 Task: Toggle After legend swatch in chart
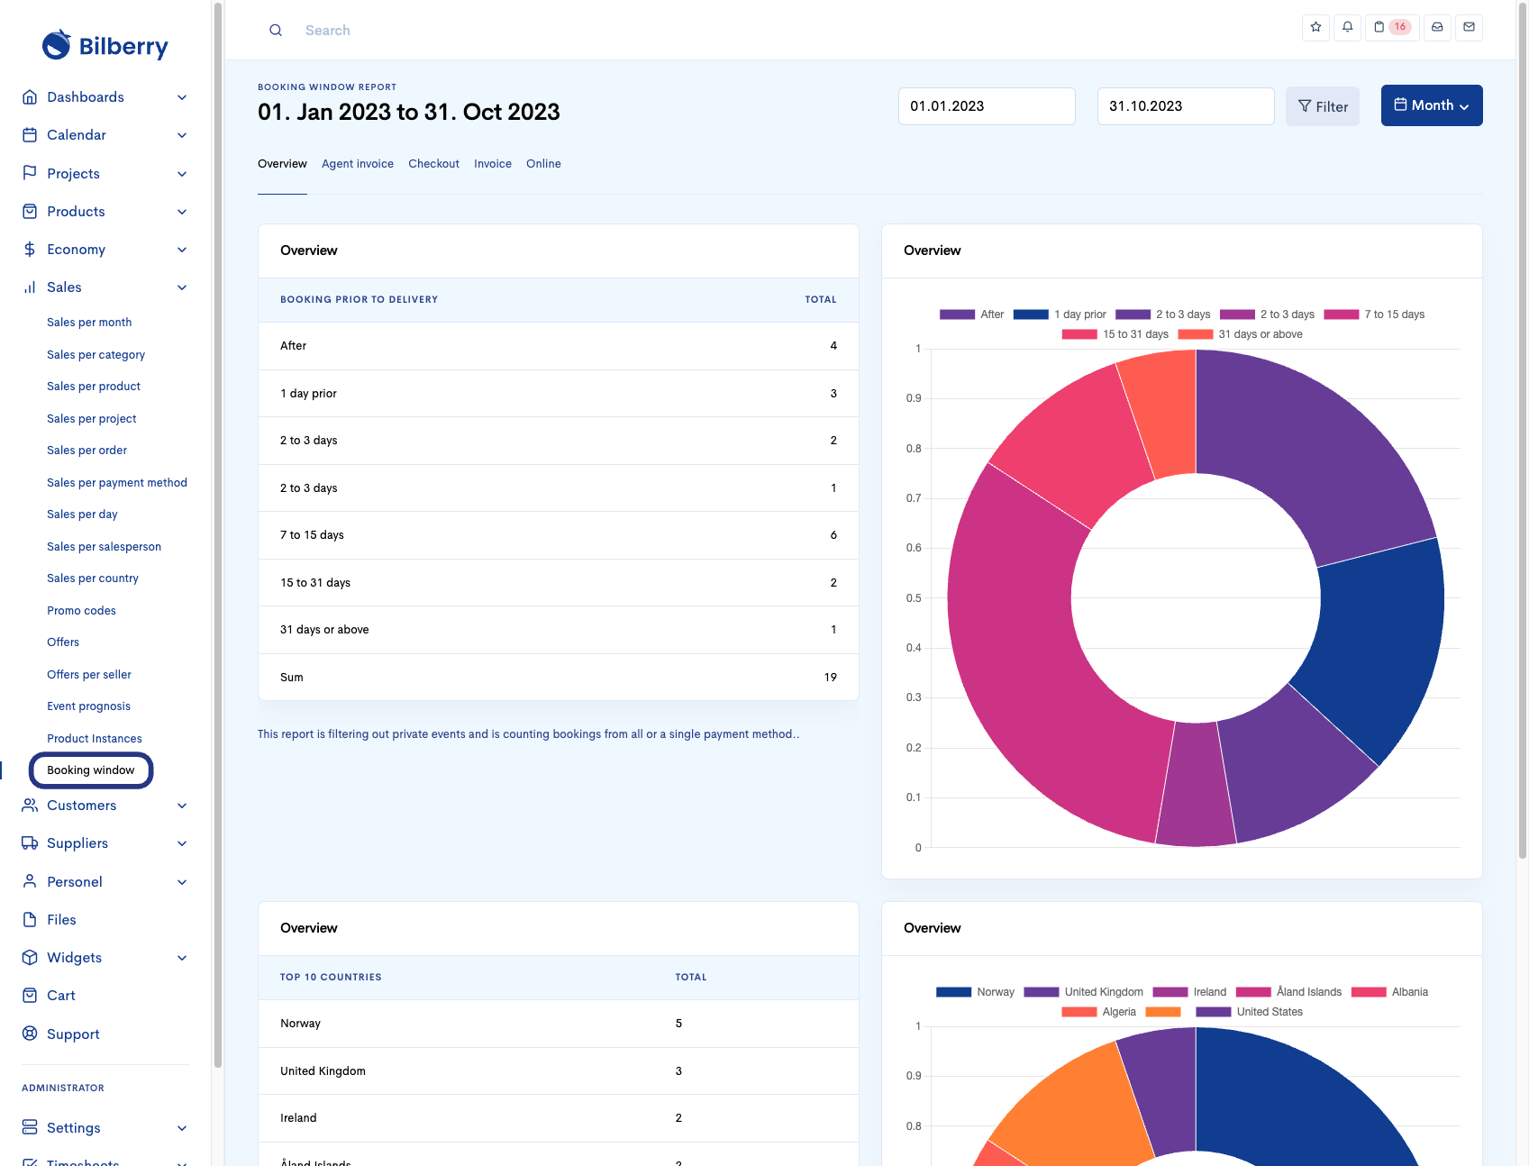click(957, 314)
